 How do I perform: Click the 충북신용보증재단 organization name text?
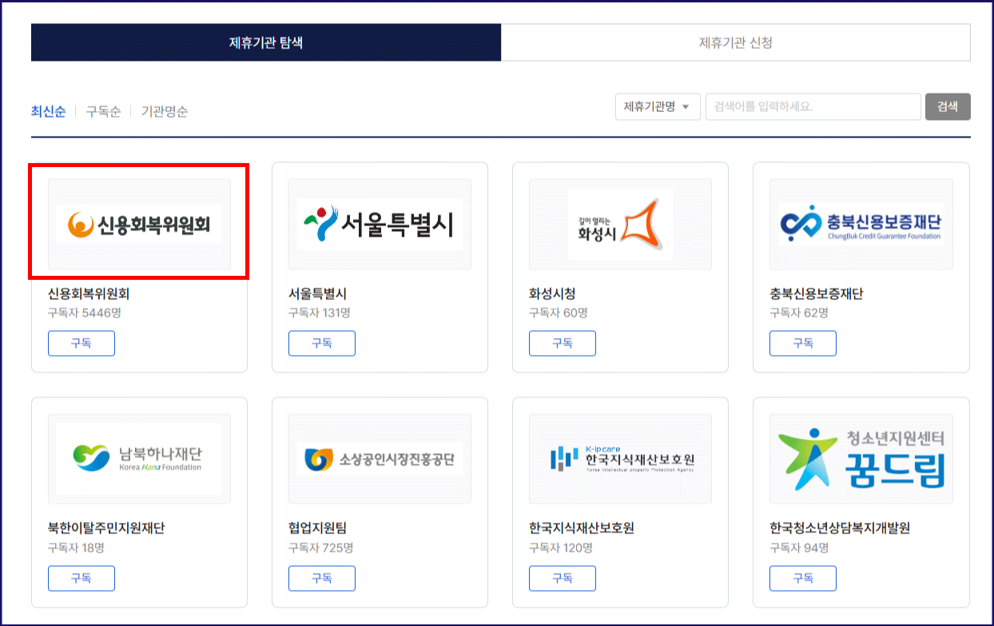coord(817,293)
